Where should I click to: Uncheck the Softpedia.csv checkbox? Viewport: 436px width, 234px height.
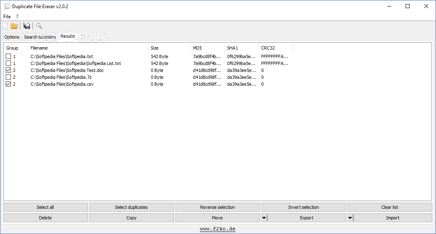pyautogui.click(x=9, y=84)
